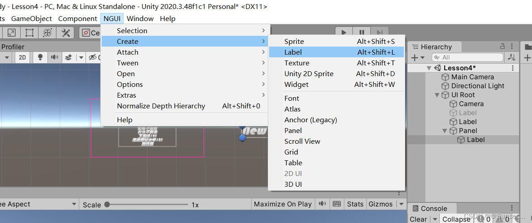The image size is (532, 223).
Task: Create a 3D UI
Action: pos(337,184)
